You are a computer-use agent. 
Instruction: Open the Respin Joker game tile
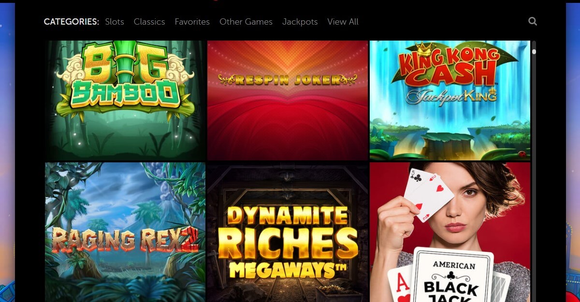pos(288,100)
